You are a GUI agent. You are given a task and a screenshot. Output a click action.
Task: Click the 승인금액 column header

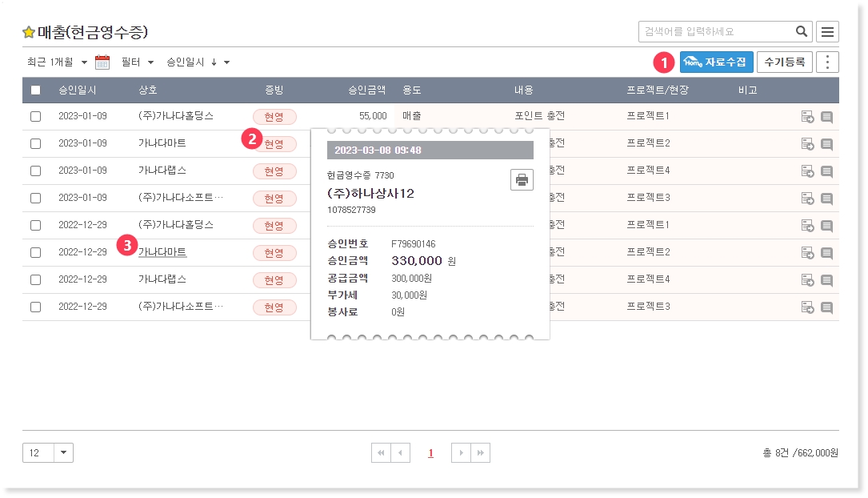367,90
